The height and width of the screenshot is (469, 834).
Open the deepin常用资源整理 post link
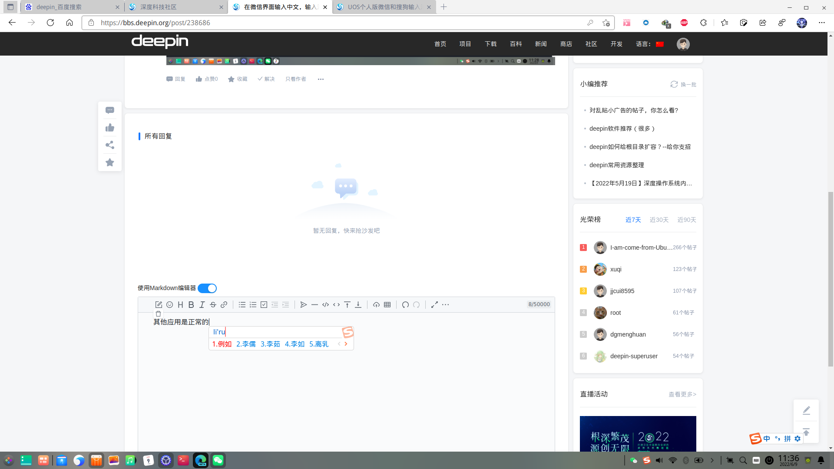tap(616, 165)
